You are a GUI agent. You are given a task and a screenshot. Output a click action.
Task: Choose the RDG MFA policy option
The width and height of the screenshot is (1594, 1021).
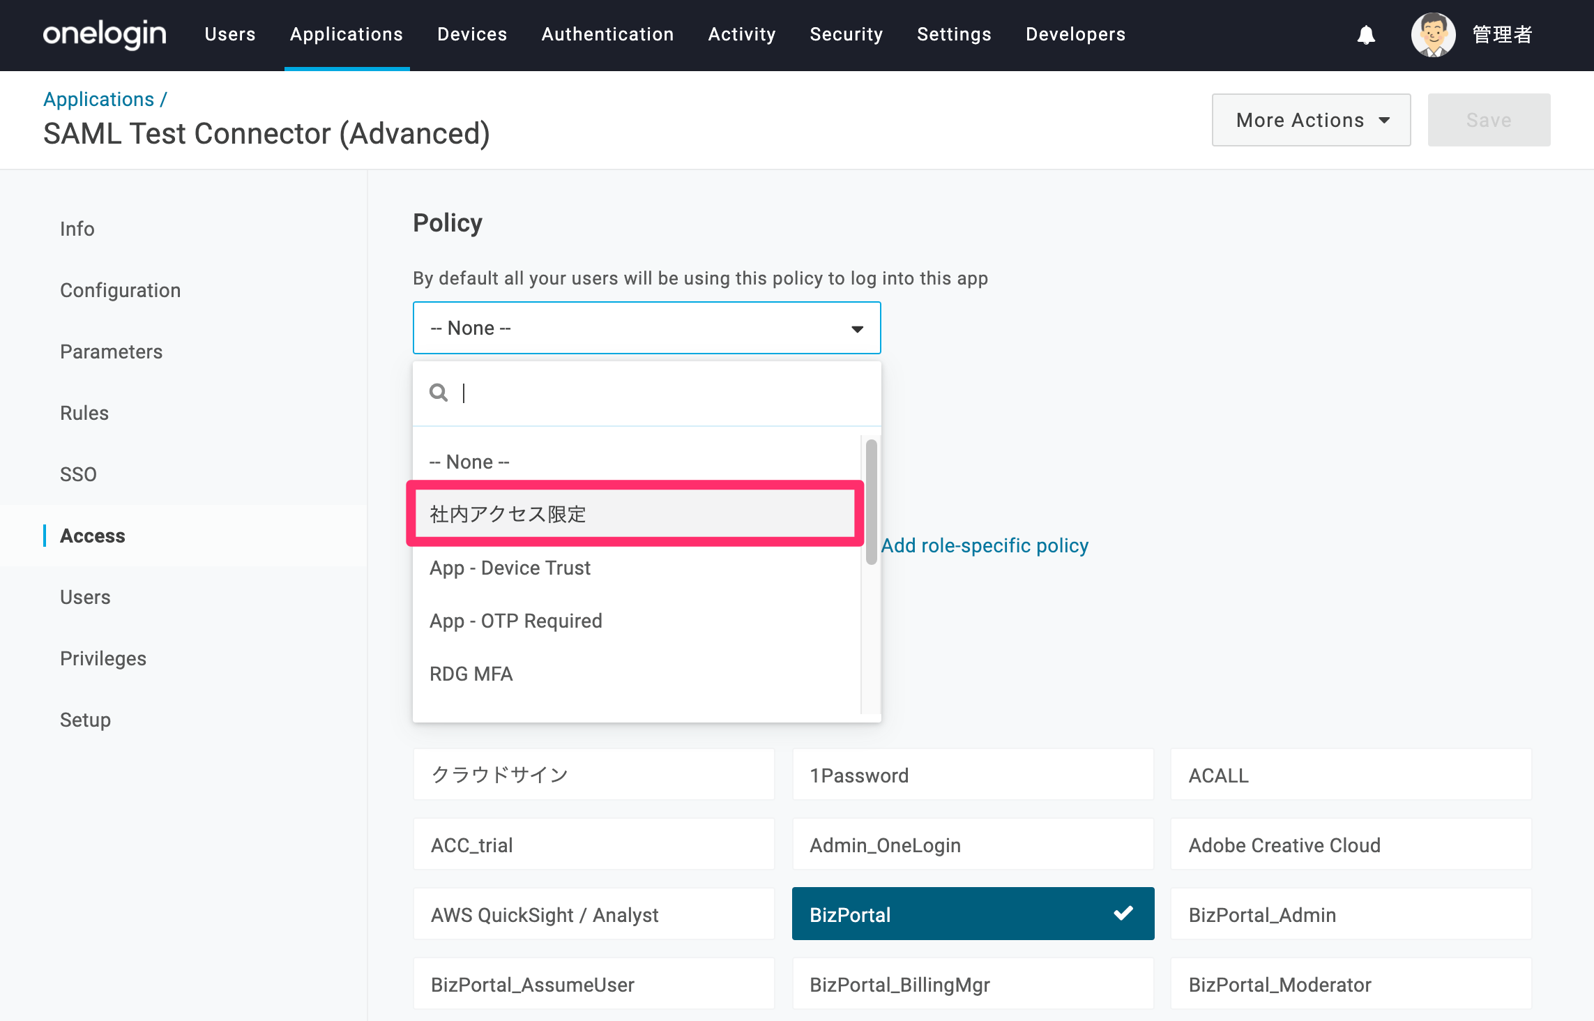637,674
